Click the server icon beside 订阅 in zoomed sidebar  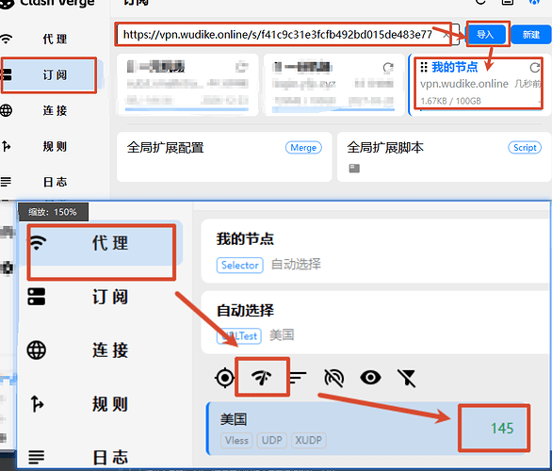tap(36, 297)
